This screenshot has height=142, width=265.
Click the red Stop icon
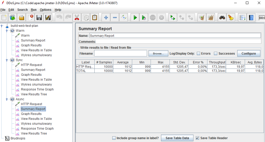[x=153, y=18]
